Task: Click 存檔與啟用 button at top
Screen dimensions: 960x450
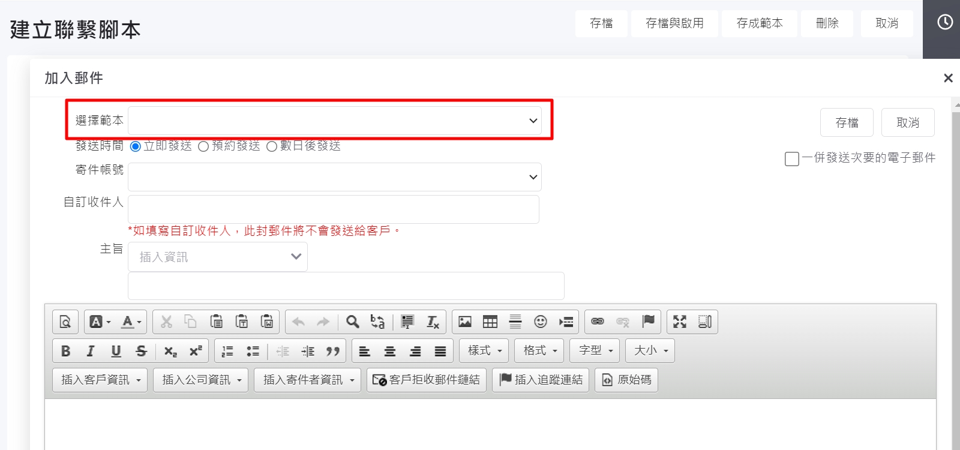Action: (674, 23)
